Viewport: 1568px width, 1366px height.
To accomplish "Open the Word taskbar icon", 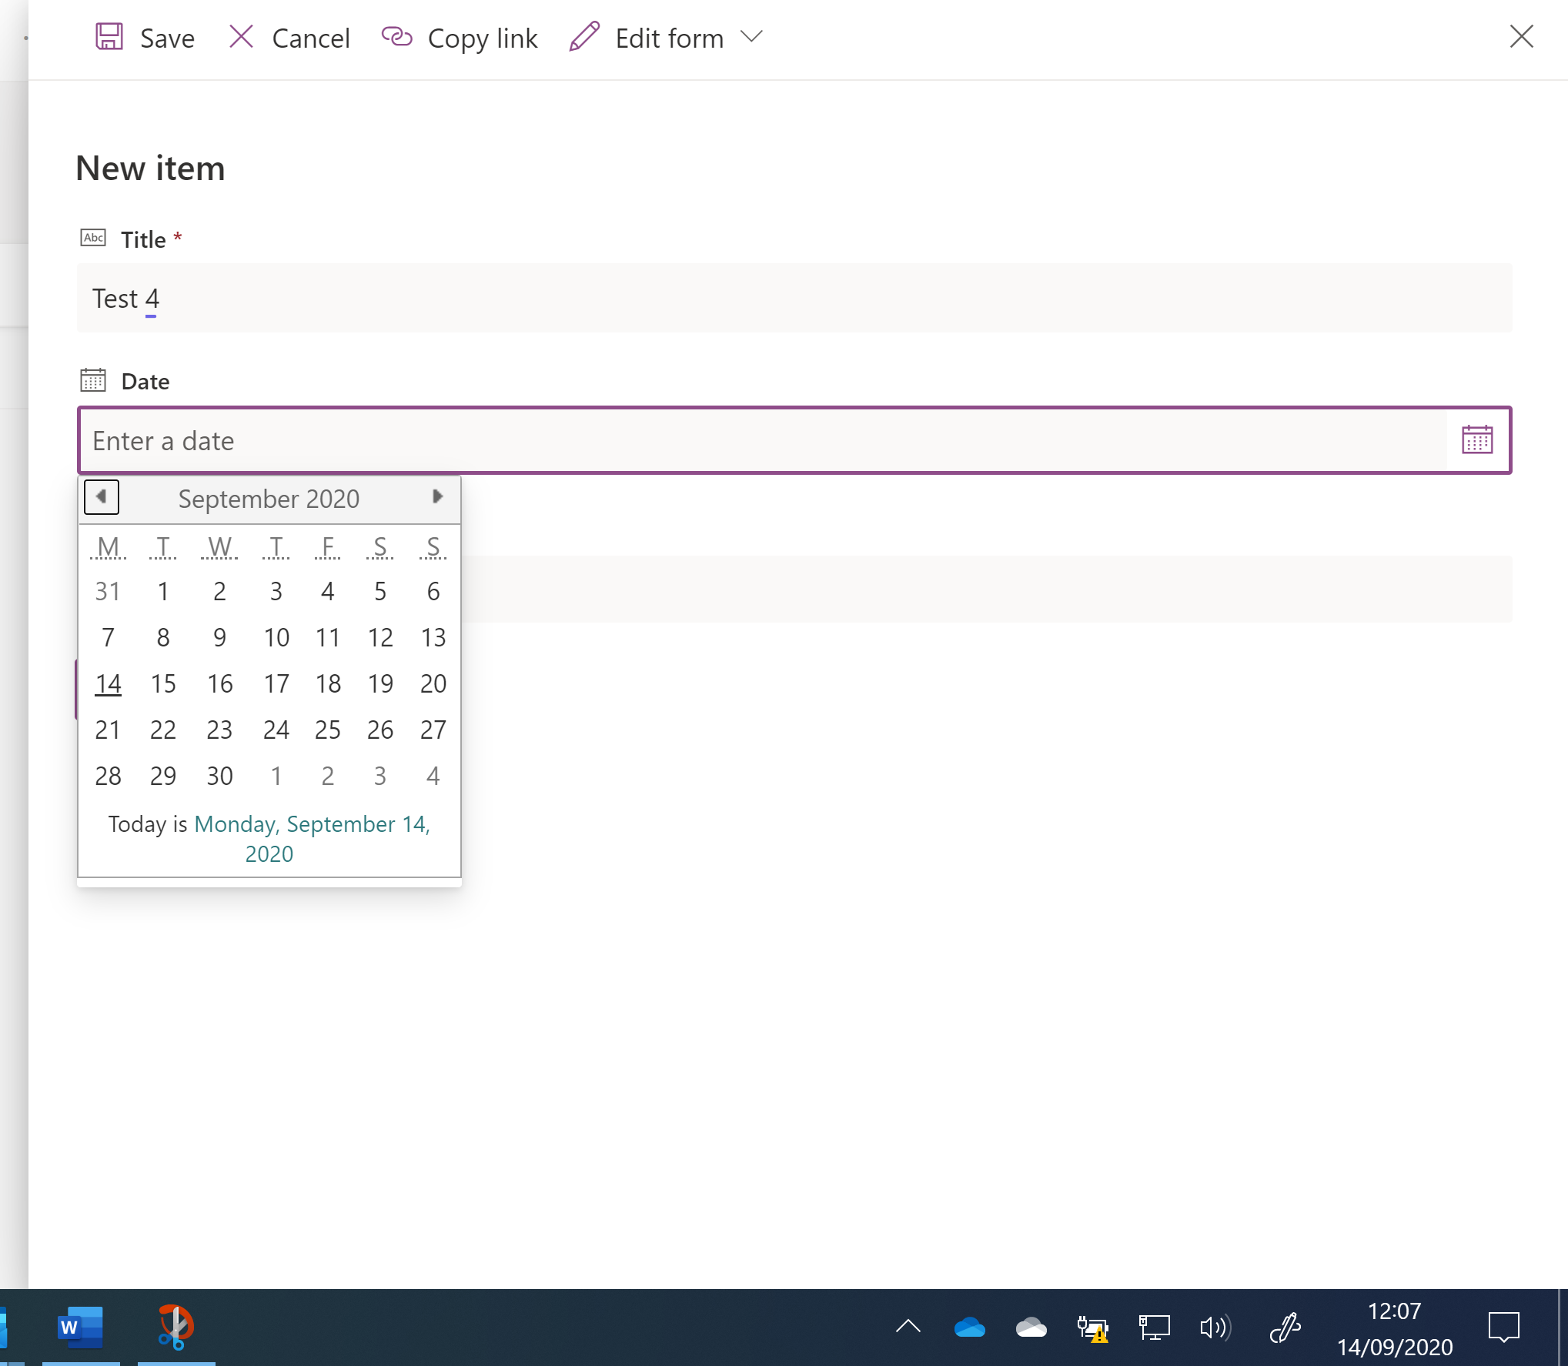I will [81, 1327].
